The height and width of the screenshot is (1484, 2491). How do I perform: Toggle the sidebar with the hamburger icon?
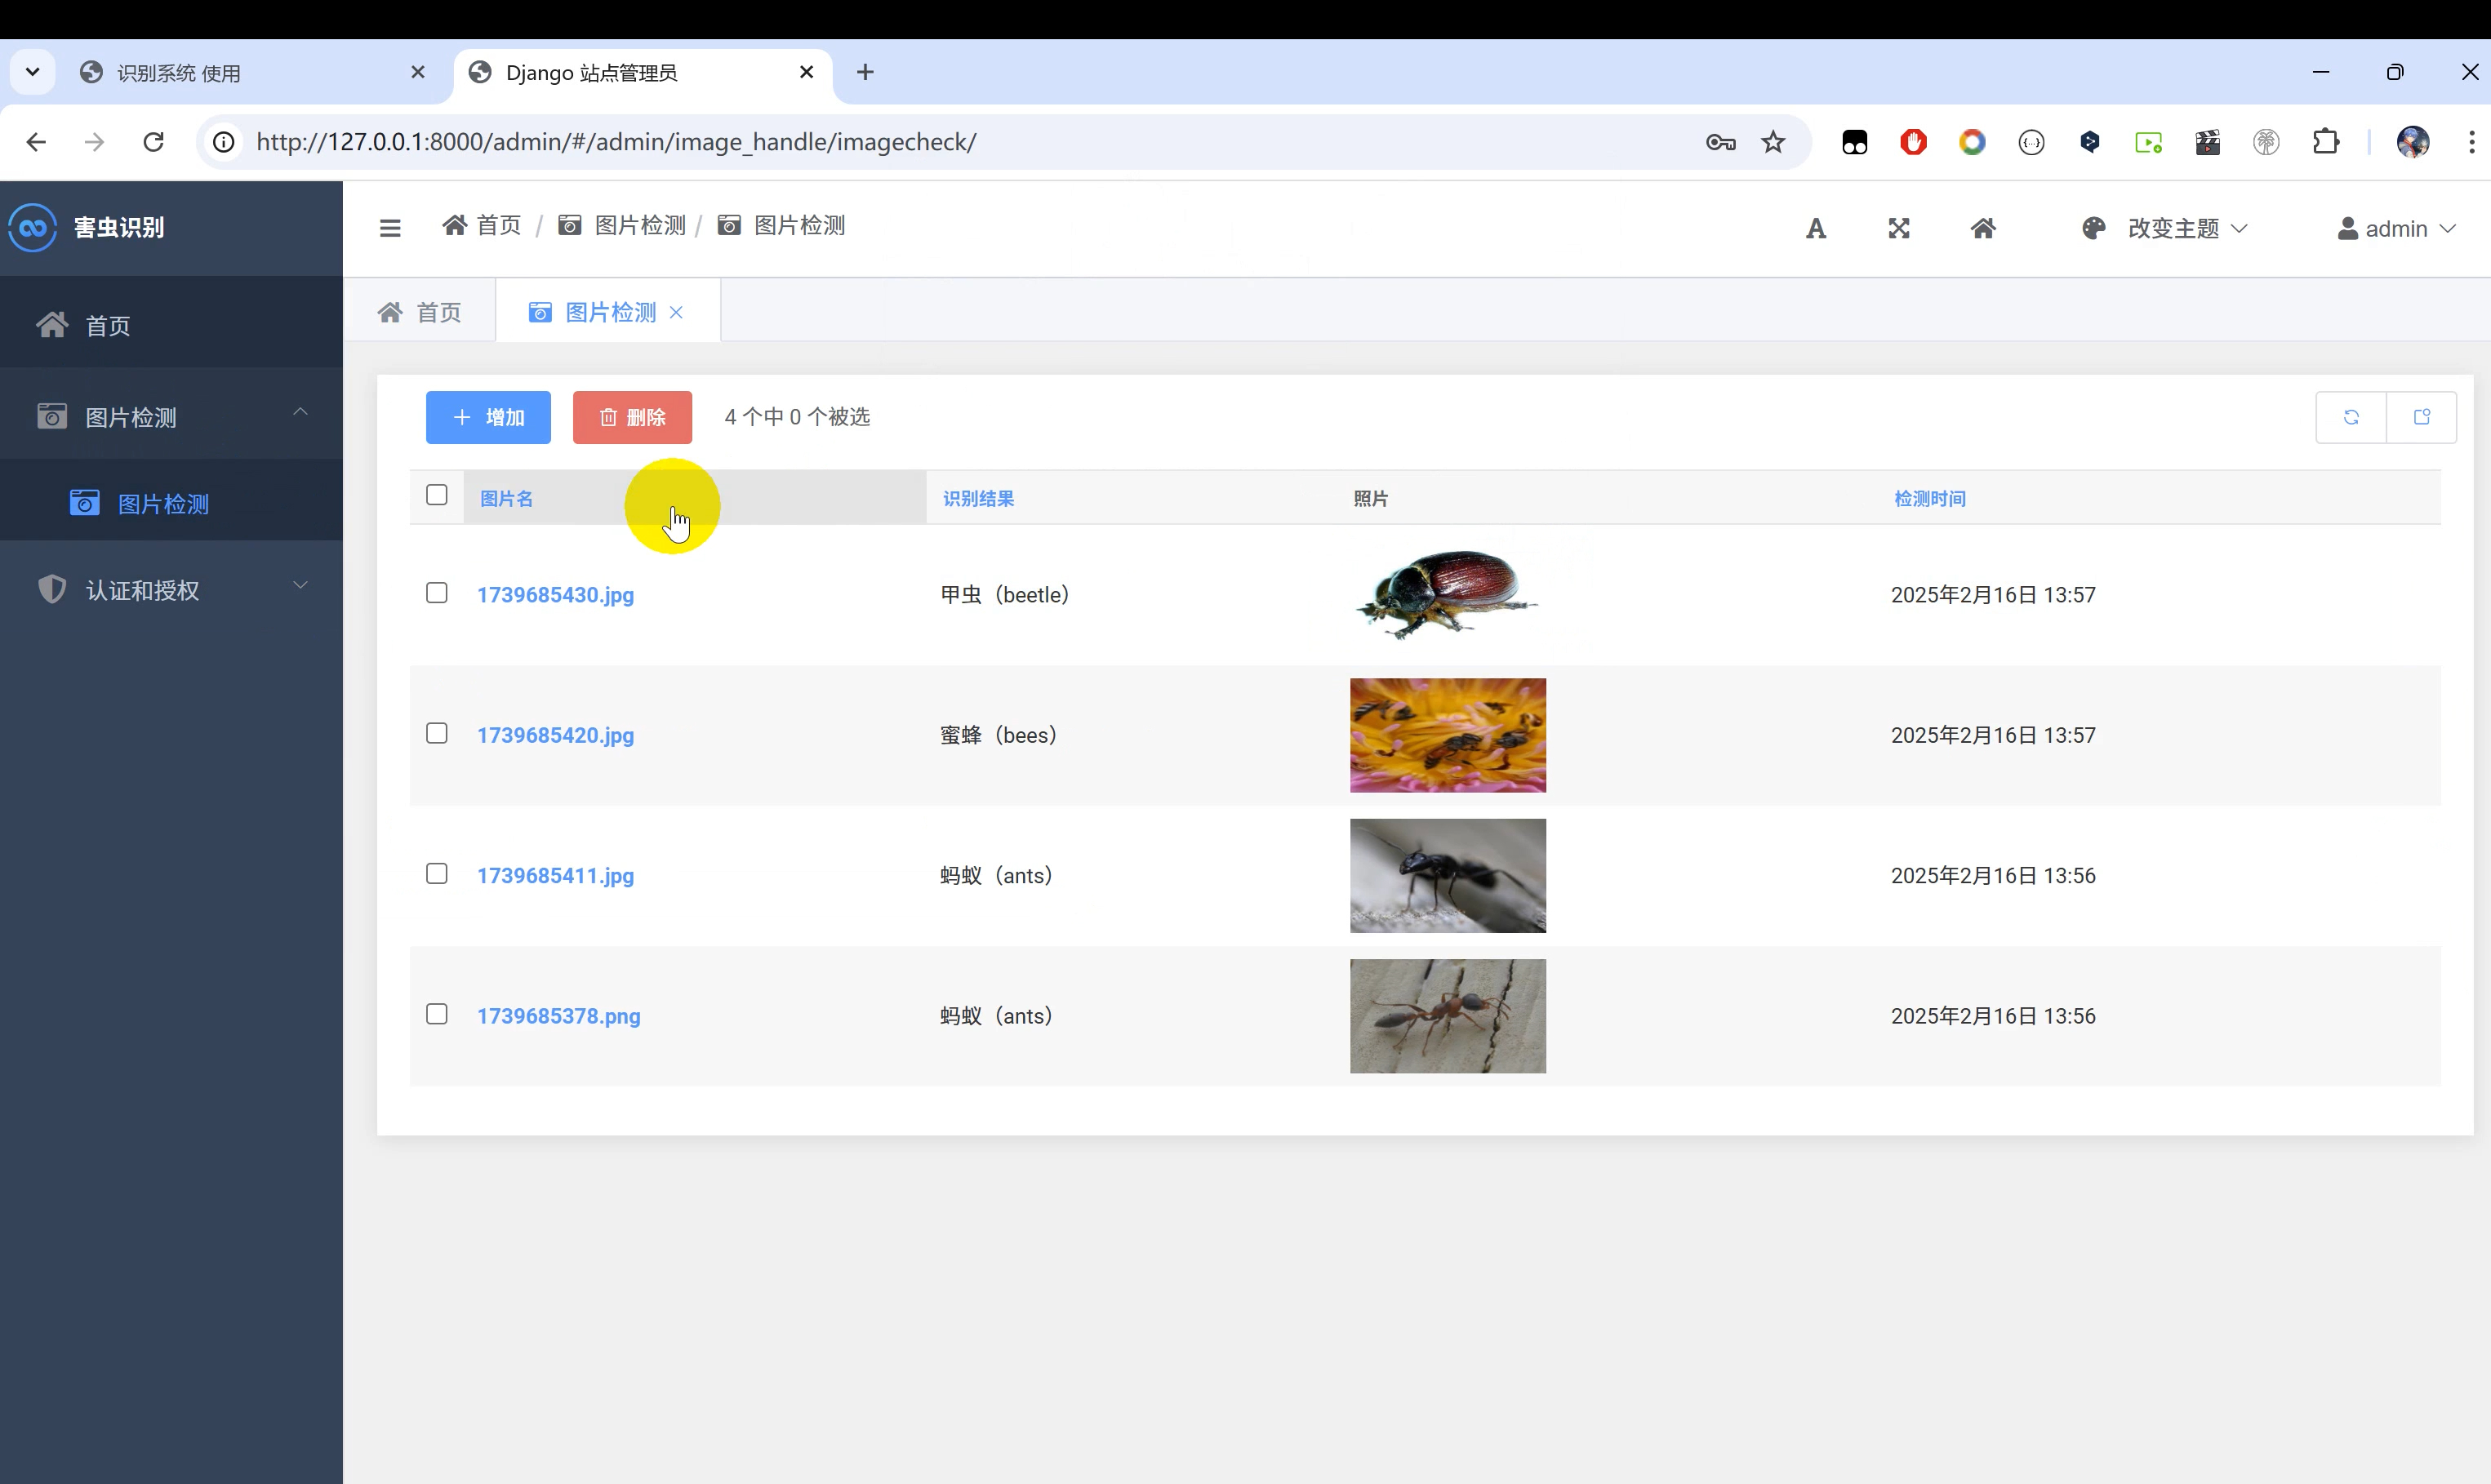tap(389, 228)
